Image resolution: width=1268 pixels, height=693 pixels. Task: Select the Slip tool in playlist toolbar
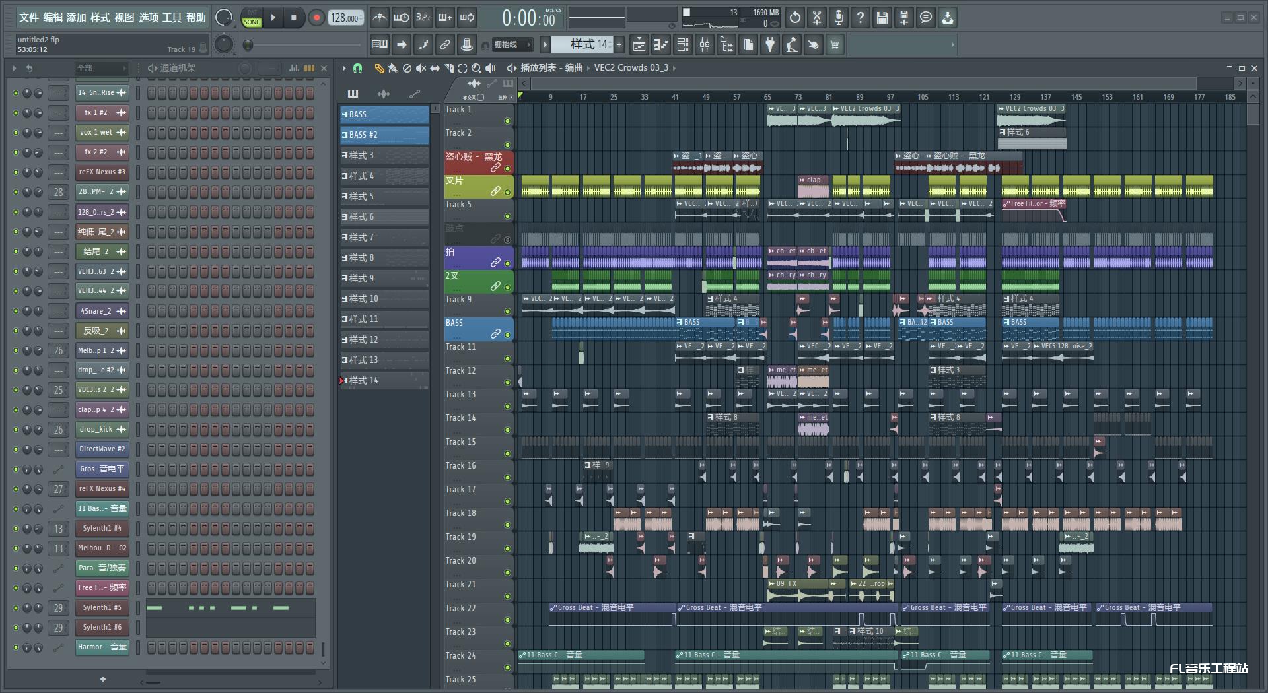435,68
